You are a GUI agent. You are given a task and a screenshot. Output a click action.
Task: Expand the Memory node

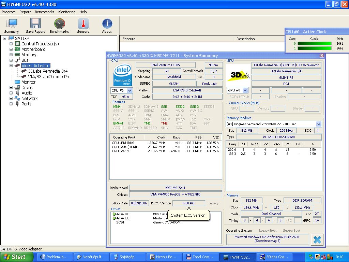[11, 55]
